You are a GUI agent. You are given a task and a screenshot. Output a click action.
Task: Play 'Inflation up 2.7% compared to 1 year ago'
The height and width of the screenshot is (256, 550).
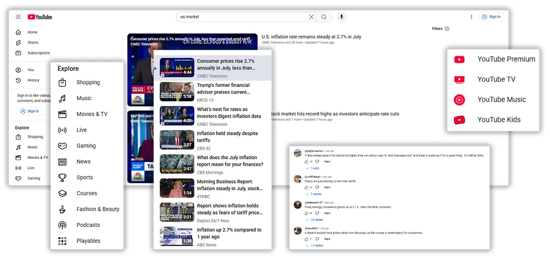point(213,236)
